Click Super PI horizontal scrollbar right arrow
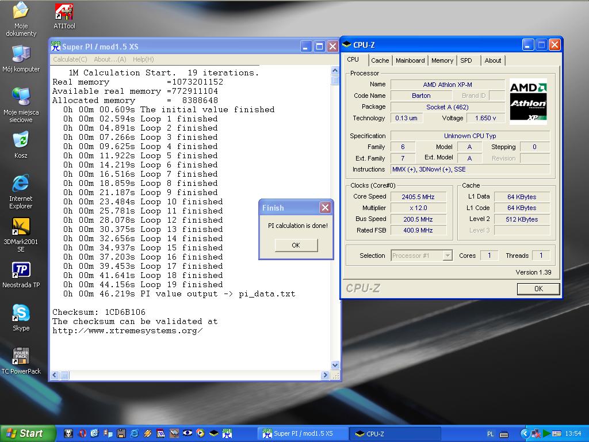Image resolution: width=589 pixels, height=442 pixels. tap(326, 375)
